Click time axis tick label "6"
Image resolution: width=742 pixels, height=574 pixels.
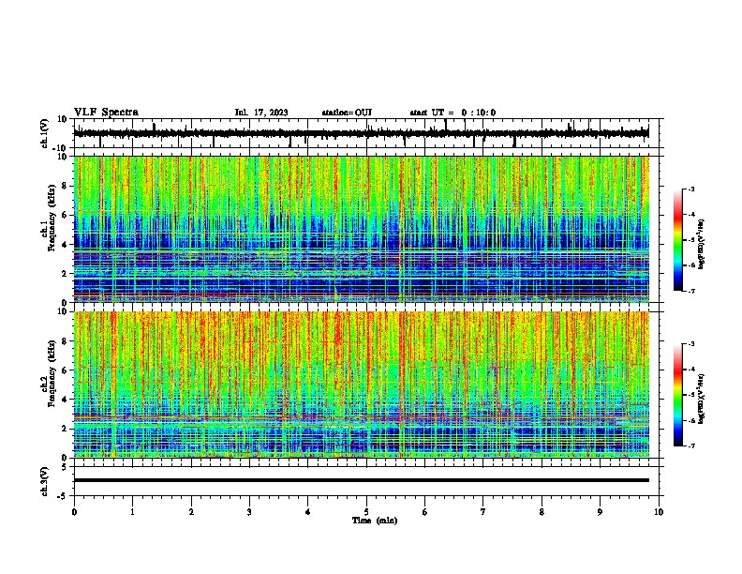coord(425,512)
